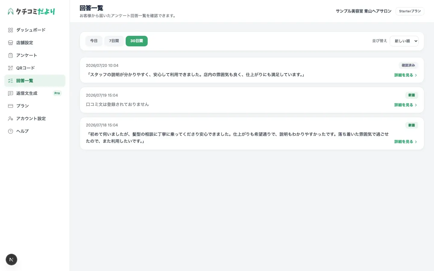434x271 pixels.
Task: Go to 店舗設定 in the sidebar
Action: pyautogui.click(x=35, y=43)
